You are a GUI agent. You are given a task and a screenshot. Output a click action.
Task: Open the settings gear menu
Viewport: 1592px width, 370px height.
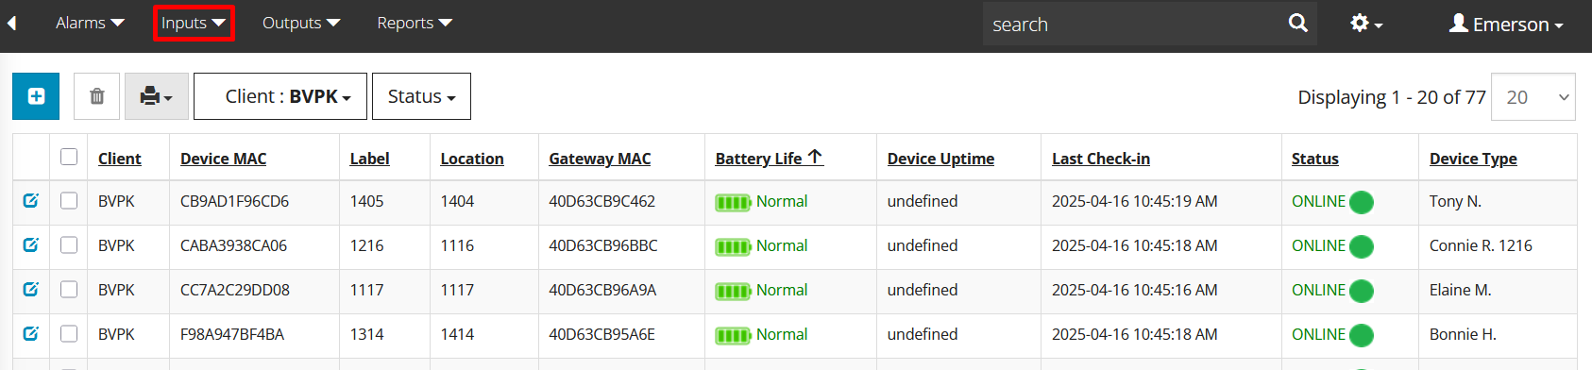[x=1365, y=24]
